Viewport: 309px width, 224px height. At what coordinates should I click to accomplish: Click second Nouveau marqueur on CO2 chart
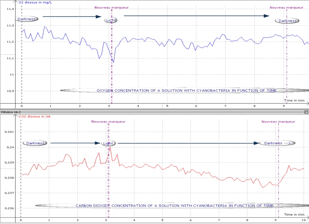[x=278, y=122]
